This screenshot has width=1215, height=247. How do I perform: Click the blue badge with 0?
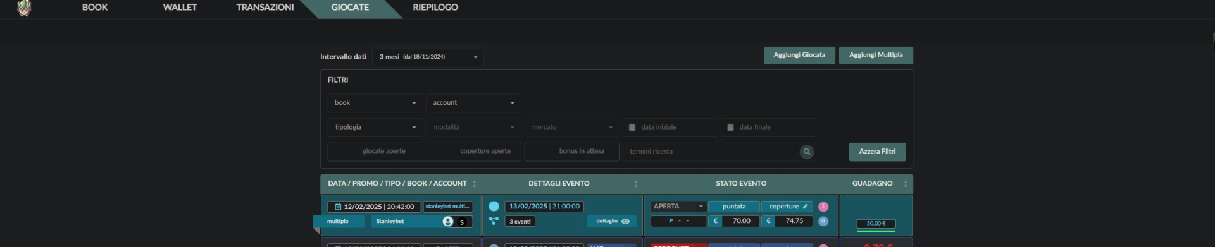coord(823,222)
